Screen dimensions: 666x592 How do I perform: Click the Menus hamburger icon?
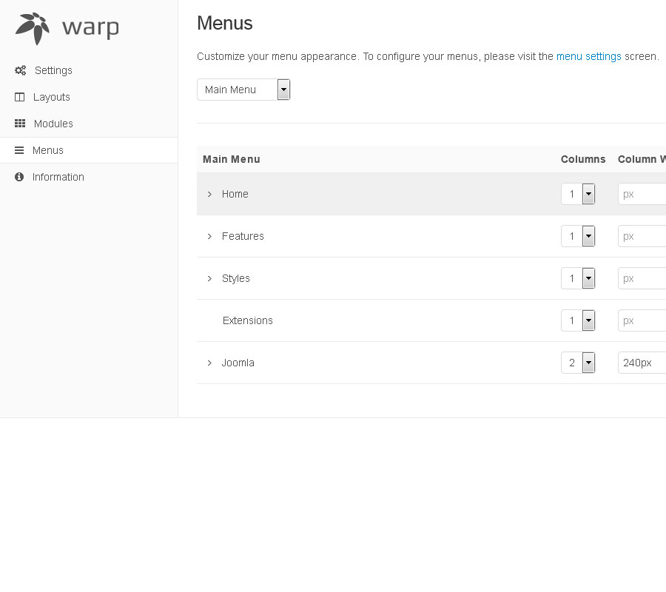click(x=19, y=150)
